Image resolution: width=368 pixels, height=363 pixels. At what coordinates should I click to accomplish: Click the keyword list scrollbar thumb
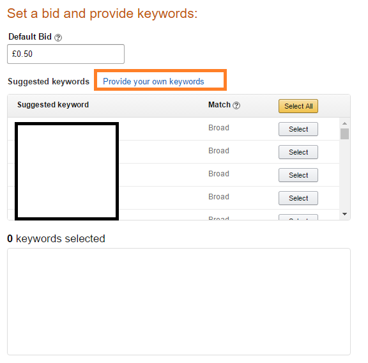(x=344, y=134)
